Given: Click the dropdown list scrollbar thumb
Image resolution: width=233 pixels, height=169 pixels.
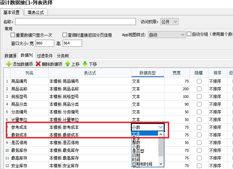Looking at the screenshot, I should pos(161,147).
